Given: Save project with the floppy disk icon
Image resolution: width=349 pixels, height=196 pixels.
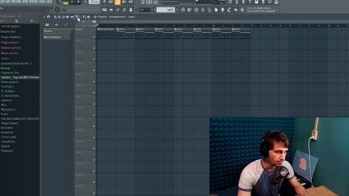Looking at the screenshot, I should (257, 2).
